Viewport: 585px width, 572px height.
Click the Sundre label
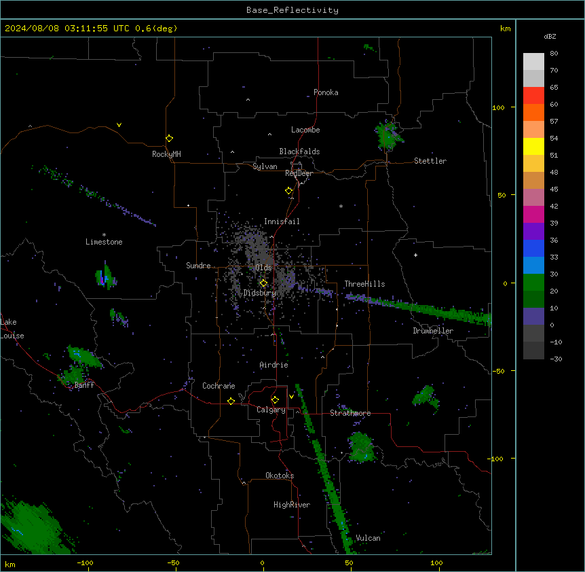click(x=198, y=266)
